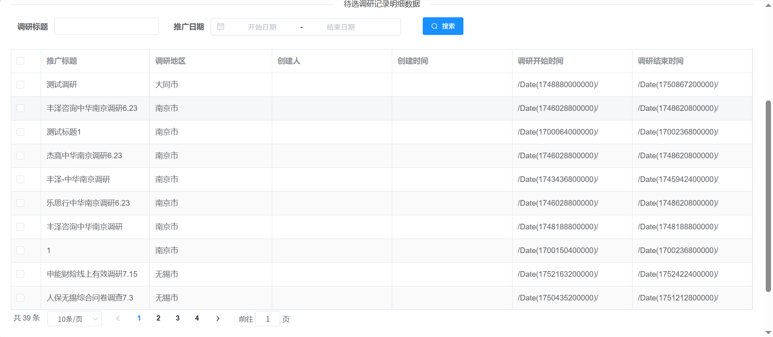
Task: Check the row for 申能财险线上有效调研7.15
Action: pos(21,274)
